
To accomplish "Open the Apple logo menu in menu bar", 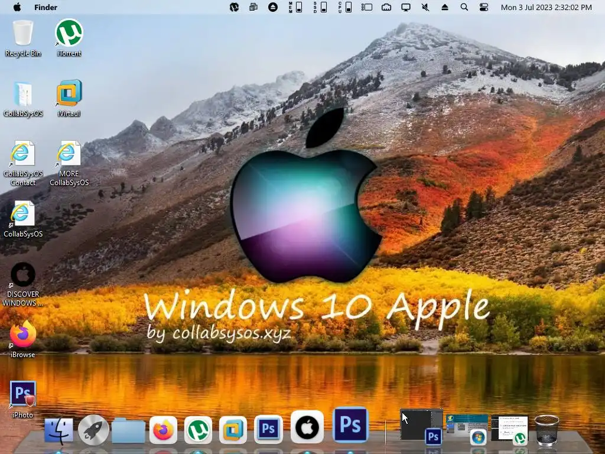I will click(x=17, y=7).
